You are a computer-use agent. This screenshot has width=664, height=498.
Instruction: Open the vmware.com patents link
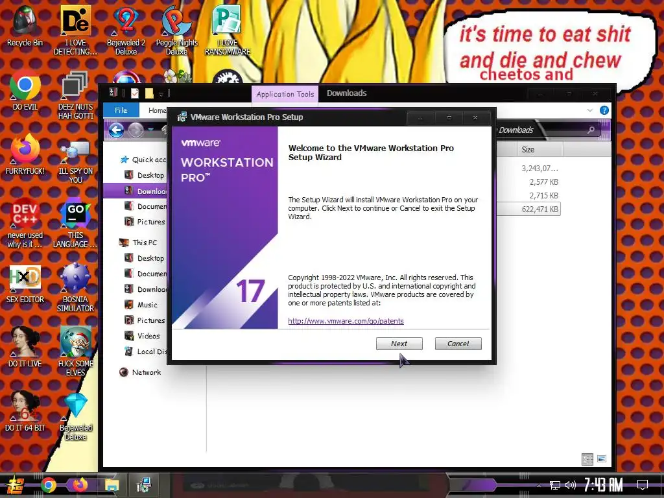[x=346, y=321]
